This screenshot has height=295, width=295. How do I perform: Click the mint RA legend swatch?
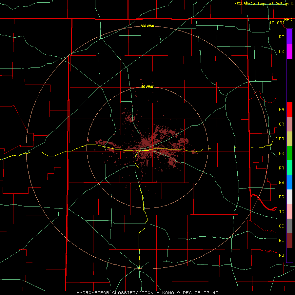click(x=289, y=168)
